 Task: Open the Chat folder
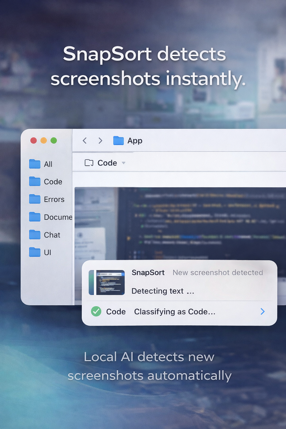(x=52, y=235)
